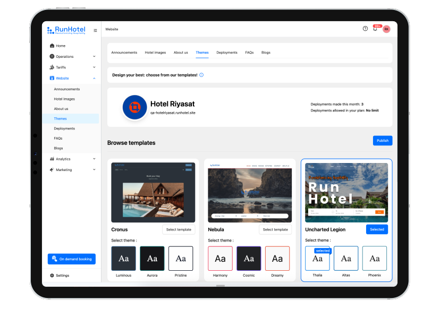Choose the Cosmic theme swatch
The image size is (440, 309).
(249, 258)
